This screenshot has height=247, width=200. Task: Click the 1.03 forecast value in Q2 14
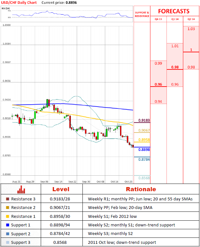191,29
